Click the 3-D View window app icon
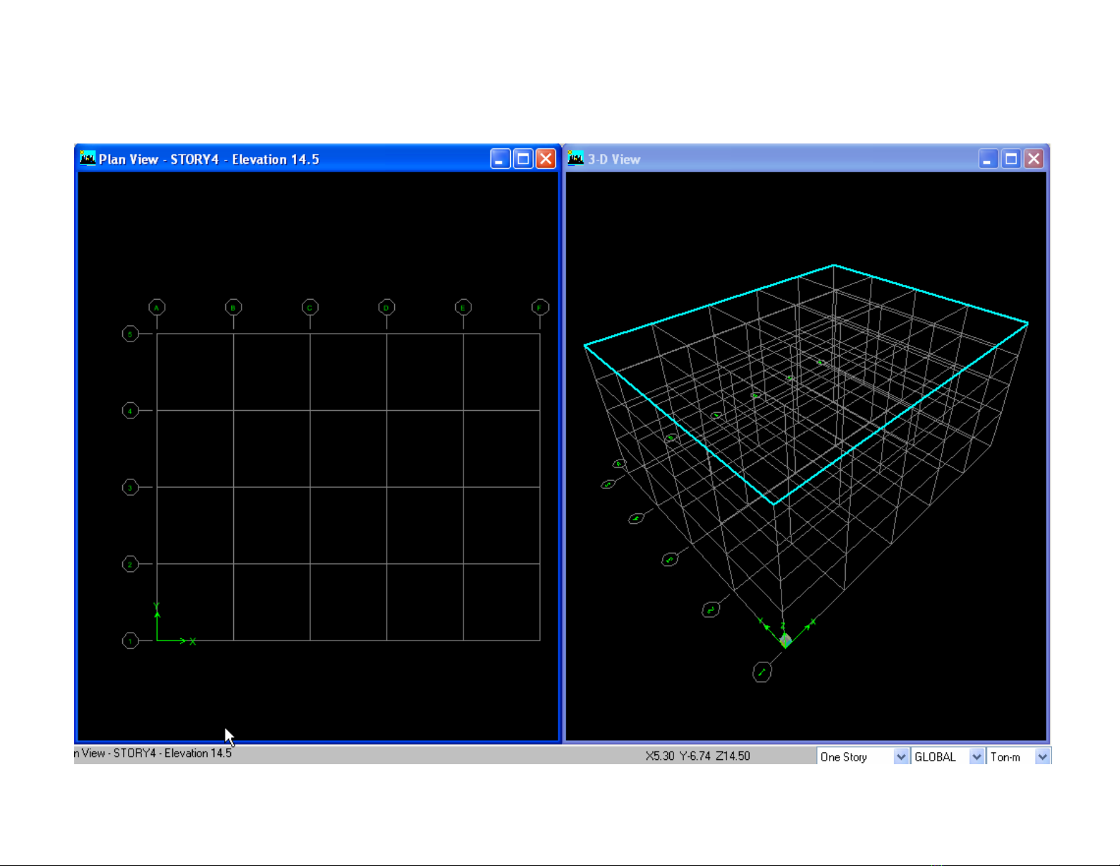The image size is (1120, 866). (576, 158)
